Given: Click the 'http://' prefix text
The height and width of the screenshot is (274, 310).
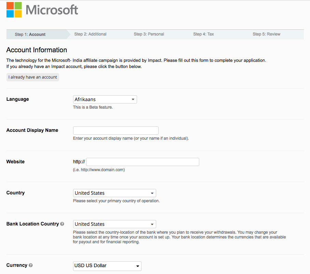Looking at the screenshot, I should [x=79, y=162].
